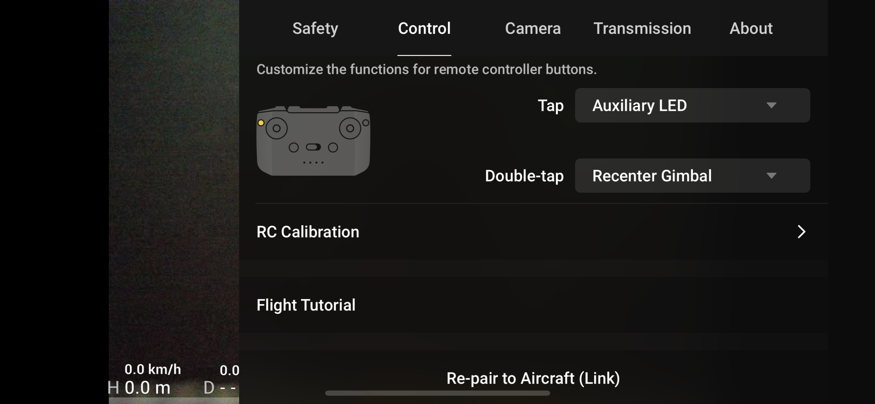Click the battery LED dots on controller diagram

(313, 162)
